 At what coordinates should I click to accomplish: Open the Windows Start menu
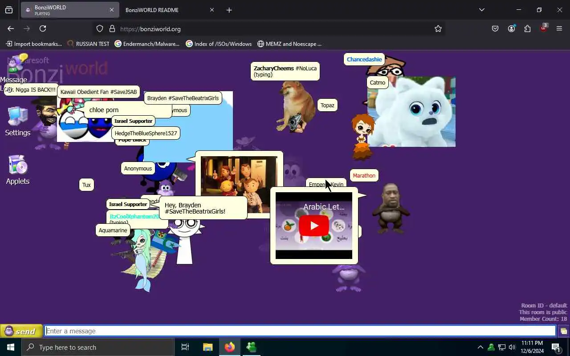tap(11, 347)
